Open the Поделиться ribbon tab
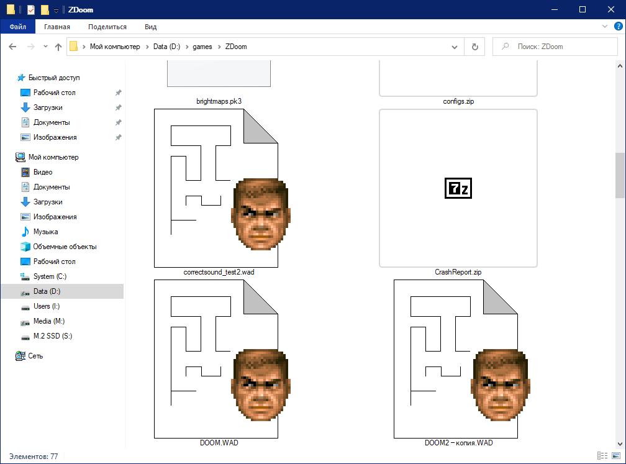 tap(107, 27)
